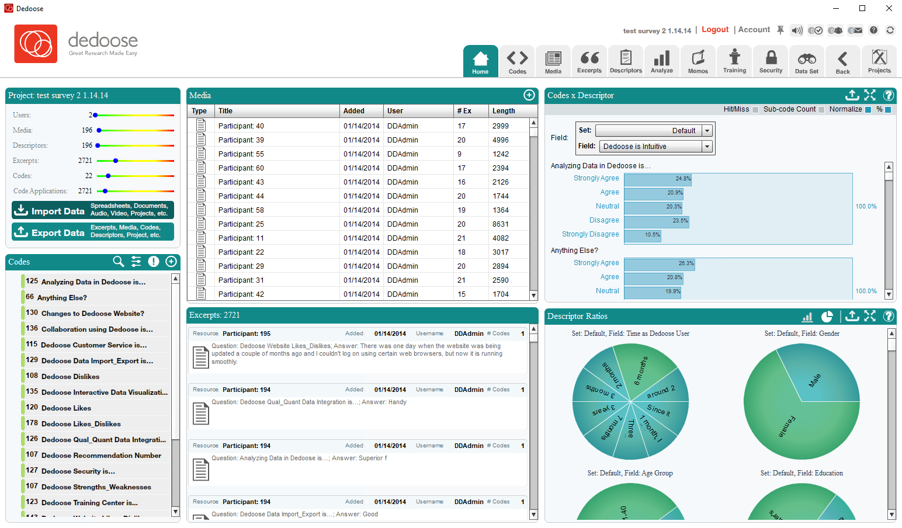Open the Memos tab

[x=698, y=61]
